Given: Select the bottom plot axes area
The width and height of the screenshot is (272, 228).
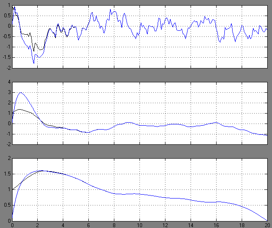Looking at the screenshot, I should coord(139,189).
